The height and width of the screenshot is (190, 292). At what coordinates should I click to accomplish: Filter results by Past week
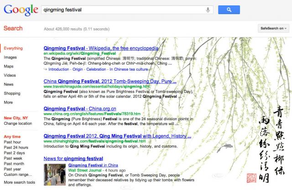(13, 158)
